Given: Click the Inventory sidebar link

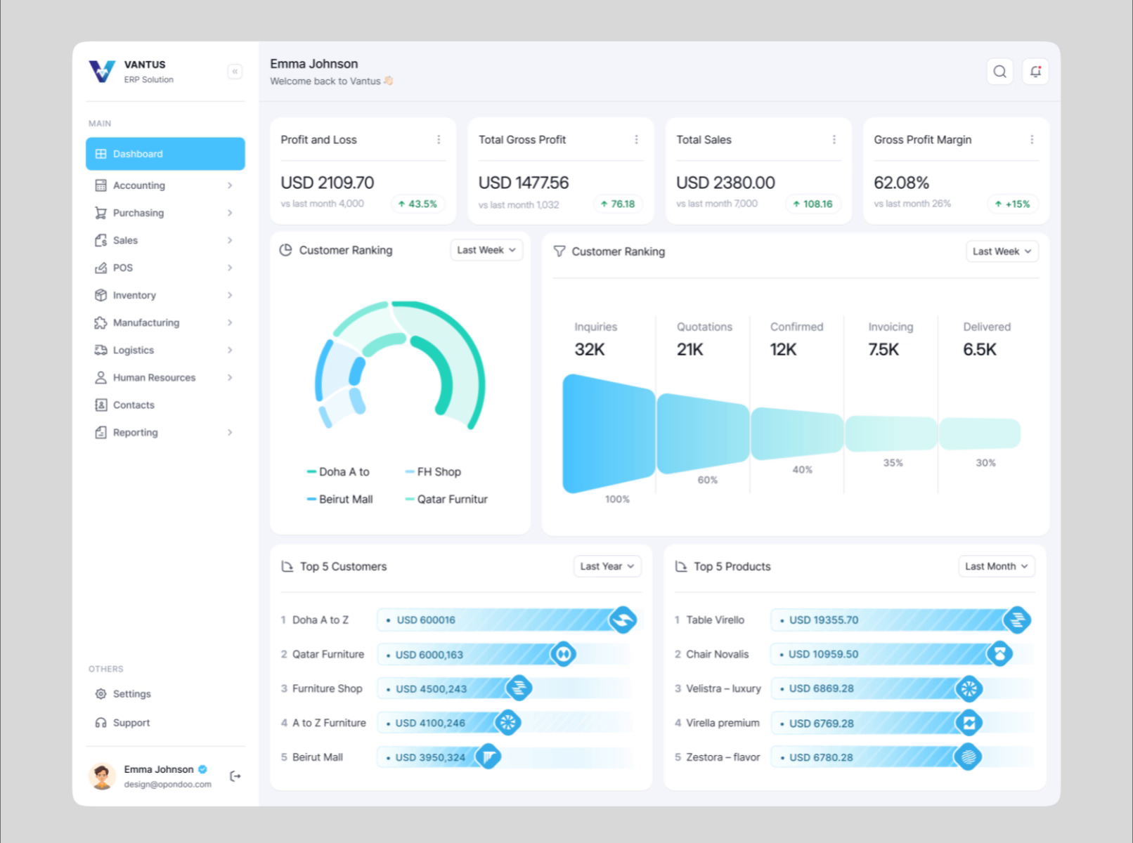Looking at the screenshot, I should click(x=134, y=296).
